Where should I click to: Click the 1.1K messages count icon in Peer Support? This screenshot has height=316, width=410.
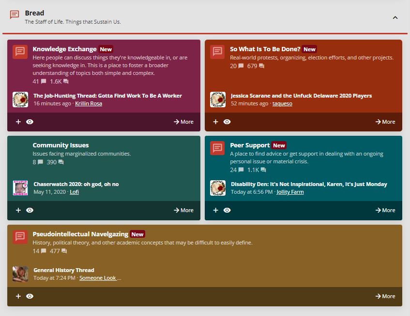point(263,170)
